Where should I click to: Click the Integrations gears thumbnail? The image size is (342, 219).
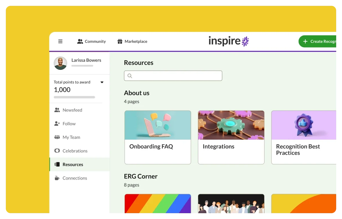(x=231, y=125)
